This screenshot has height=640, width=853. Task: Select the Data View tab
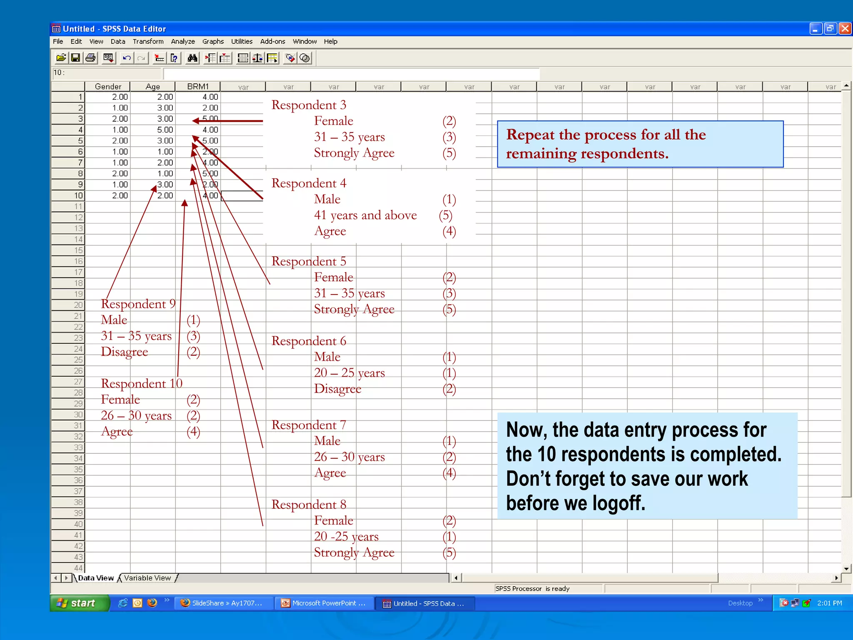click(96, 578)
